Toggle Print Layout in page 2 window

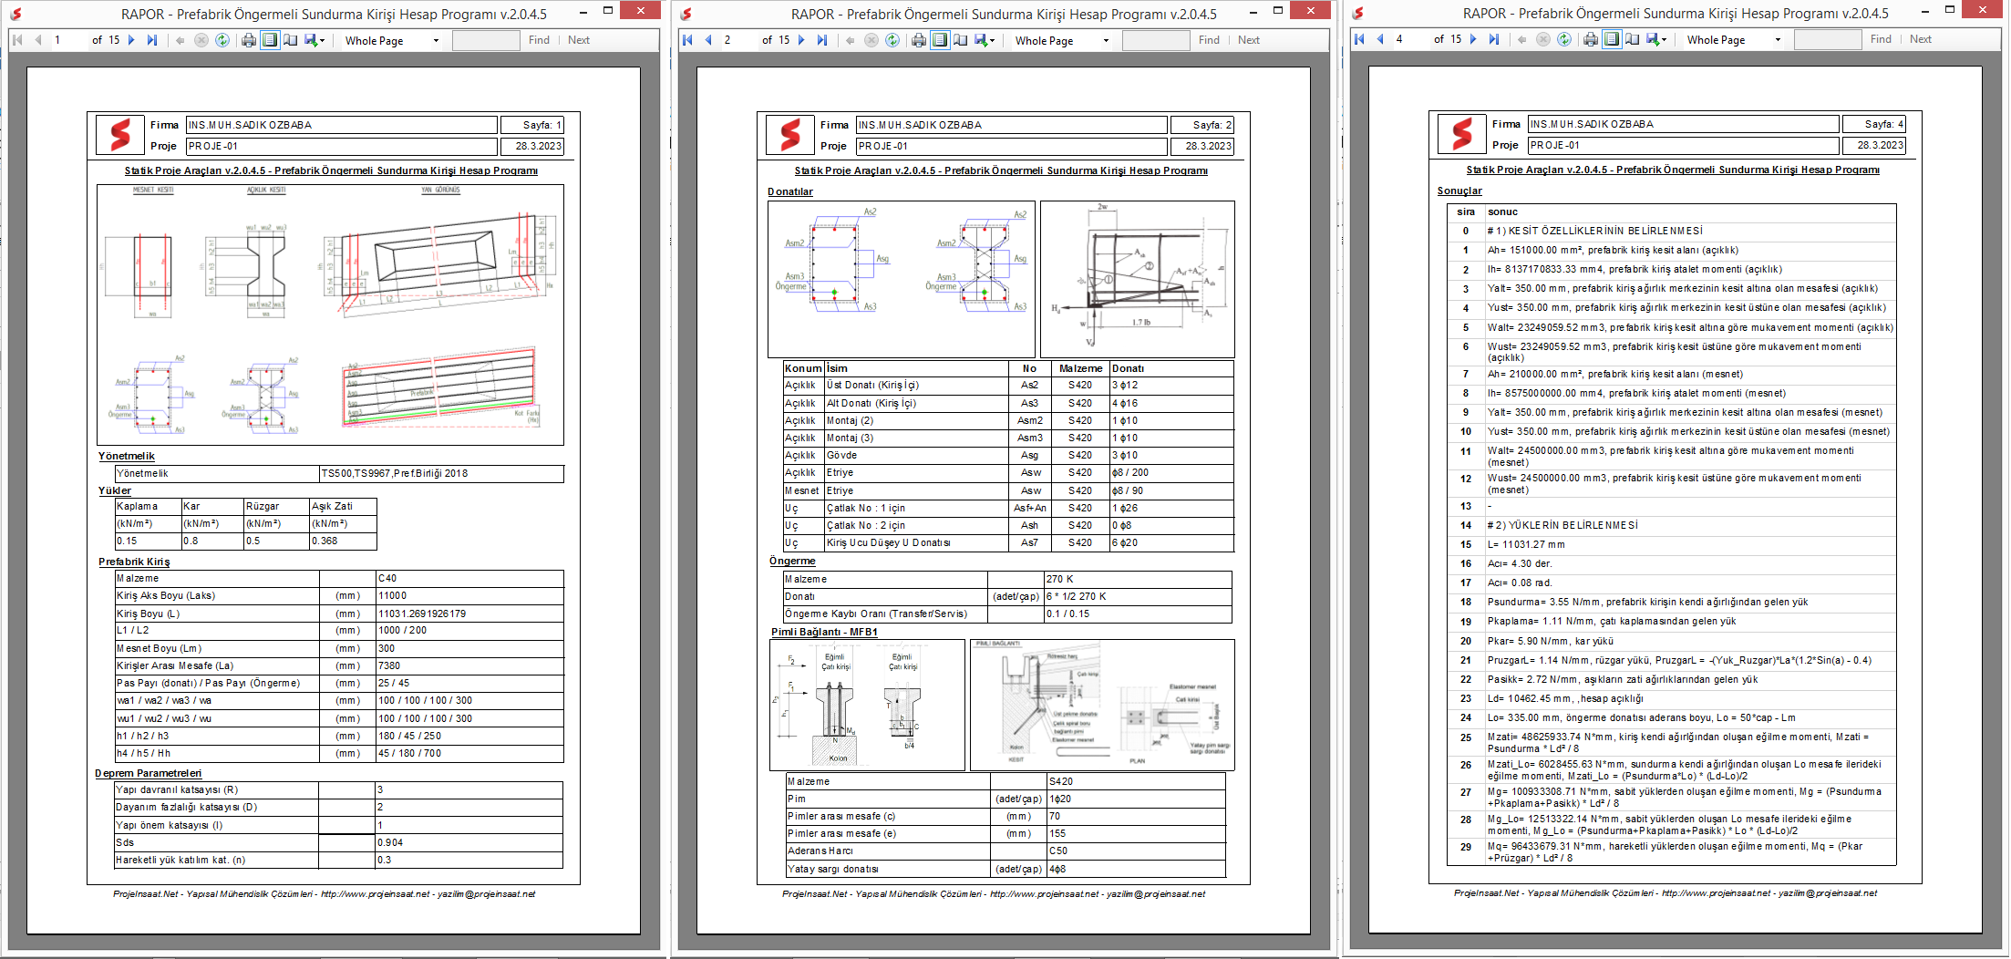coord(940,40)
